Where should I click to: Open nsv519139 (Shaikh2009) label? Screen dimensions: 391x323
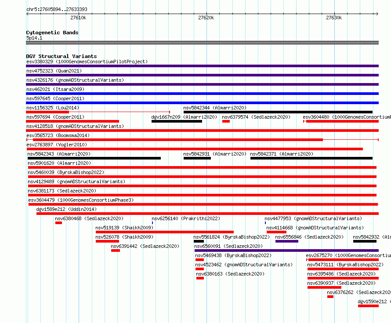click(124, 228)
